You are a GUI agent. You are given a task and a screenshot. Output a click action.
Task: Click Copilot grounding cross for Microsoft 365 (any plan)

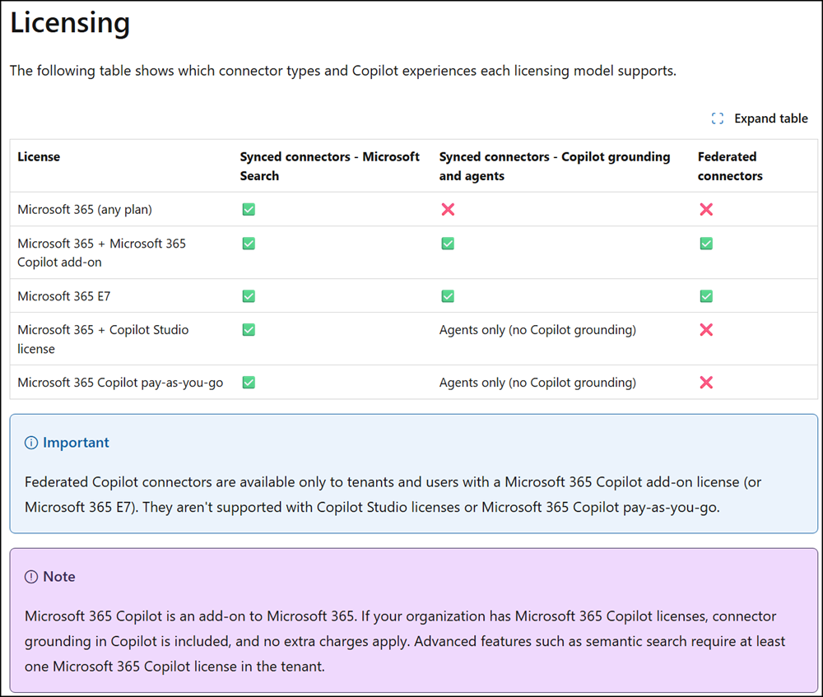(x=448, y=209)
